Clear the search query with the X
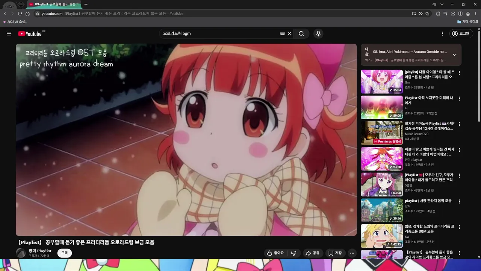The image size is (481, 271). pyautogui.click(x=289, y=33)
